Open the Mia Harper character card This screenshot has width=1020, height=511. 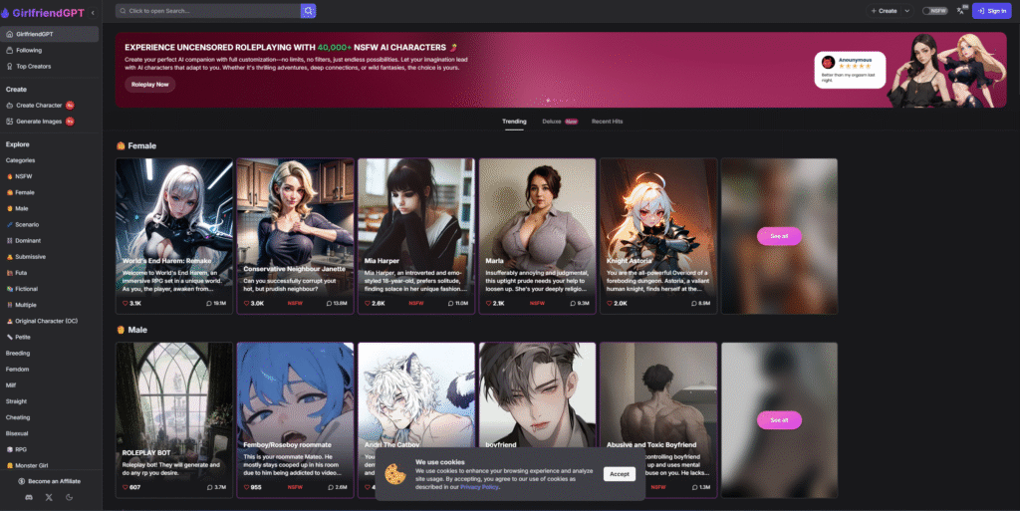(x=416, y=236)
